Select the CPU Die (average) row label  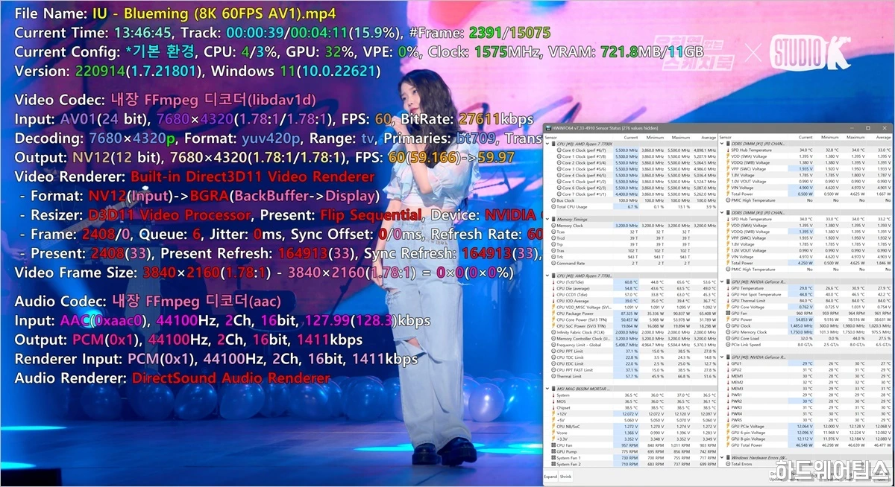tap(574, 288)
